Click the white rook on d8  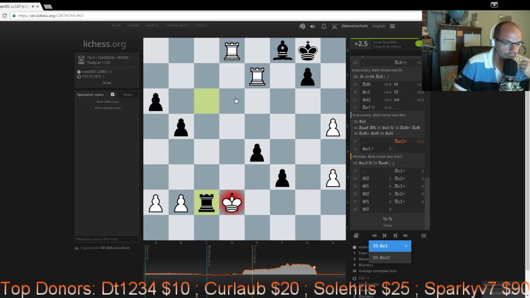pos(232,51)
